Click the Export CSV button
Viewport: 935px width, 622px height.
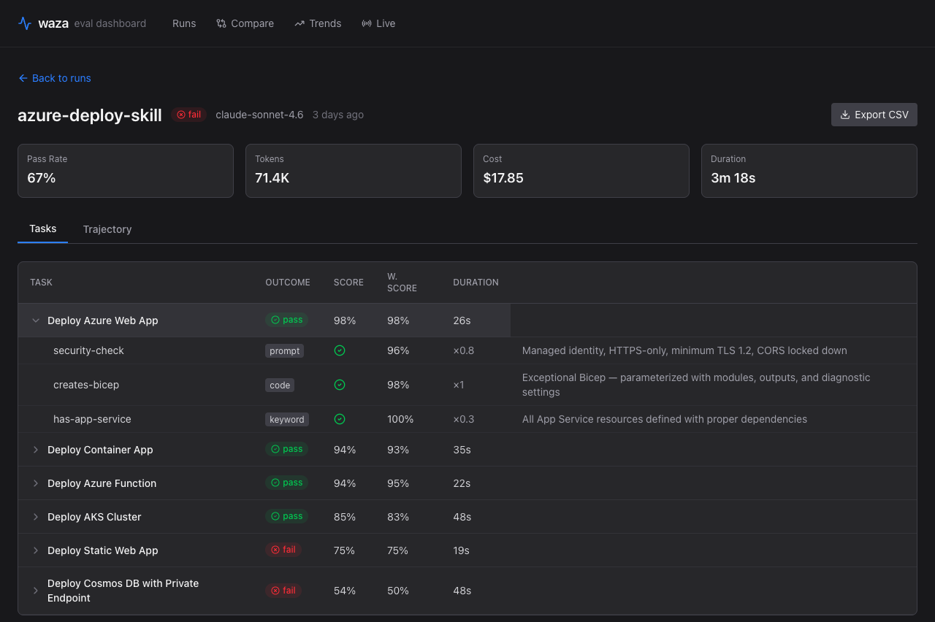tap(874, 115)
